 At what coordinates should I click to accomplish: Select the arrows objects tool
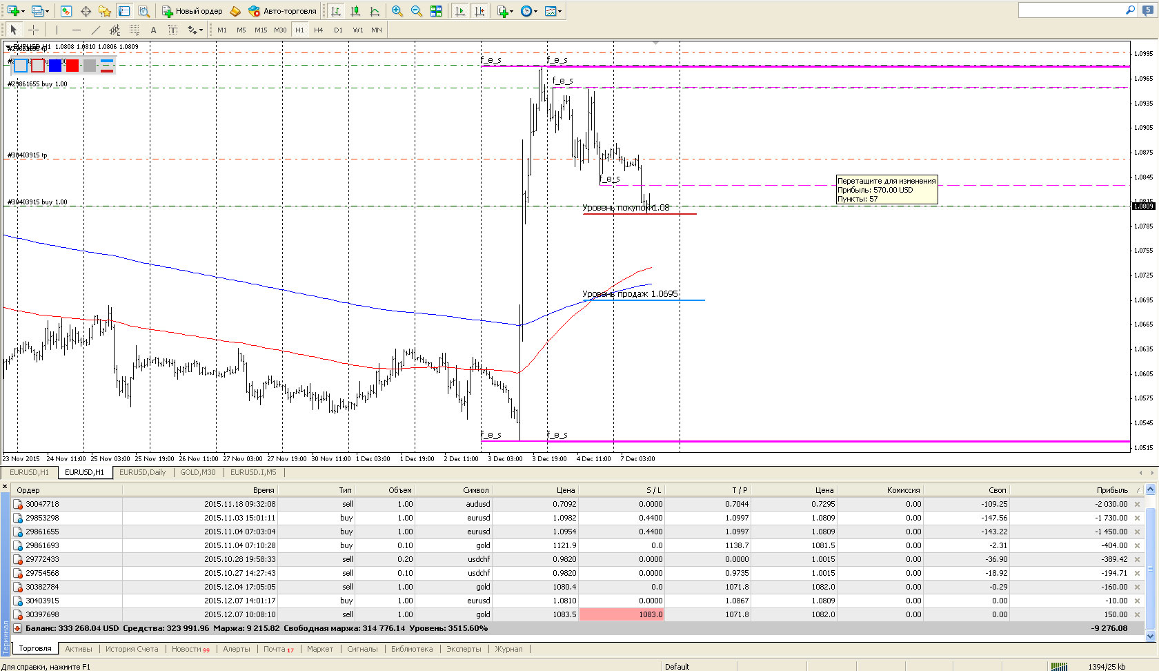tap(191, 30)
